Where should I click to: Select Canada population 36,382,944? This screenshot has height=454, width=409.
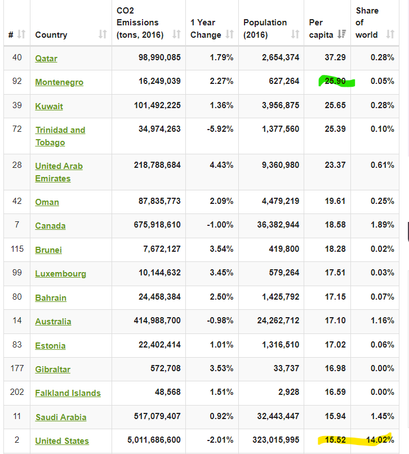[x=278, y=225]
